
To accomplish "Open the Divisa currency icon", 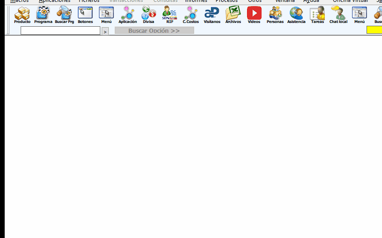I will 149,15.
